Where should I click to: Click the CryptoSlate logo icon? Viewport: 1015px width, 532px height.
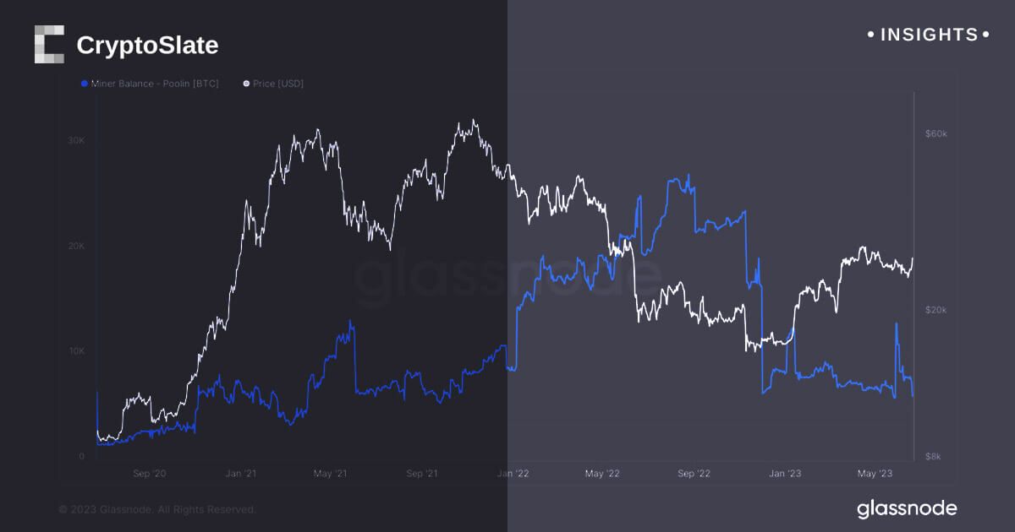(49, 45)
